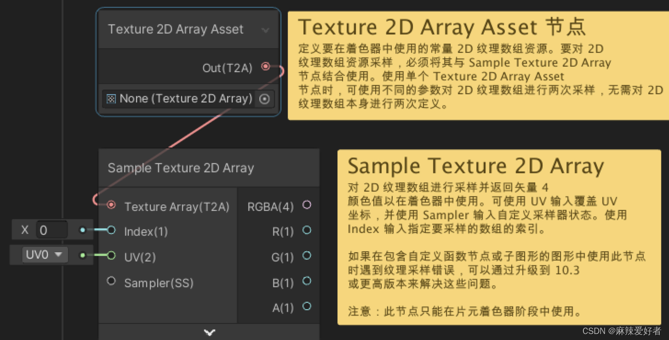
Task: Click the RGBA(4) output port
Action: pos(307,205)
